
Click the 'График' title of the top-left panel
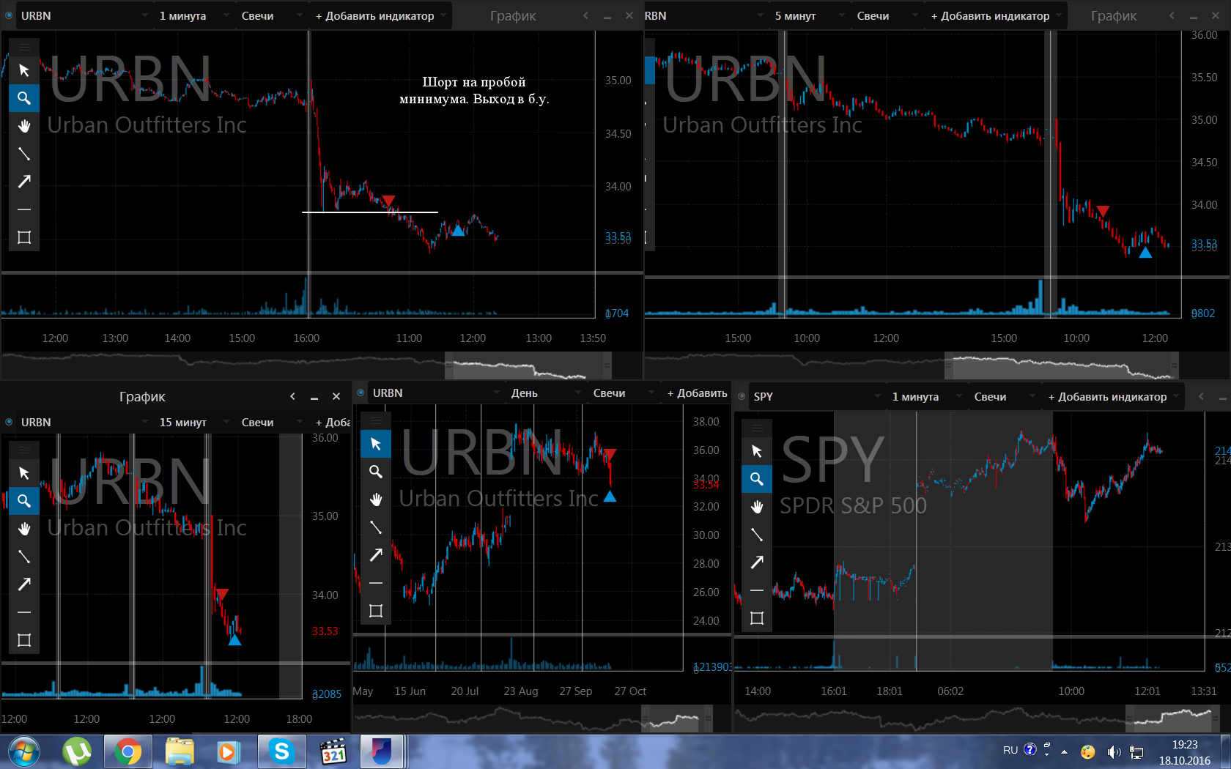(x=513, y=15)
